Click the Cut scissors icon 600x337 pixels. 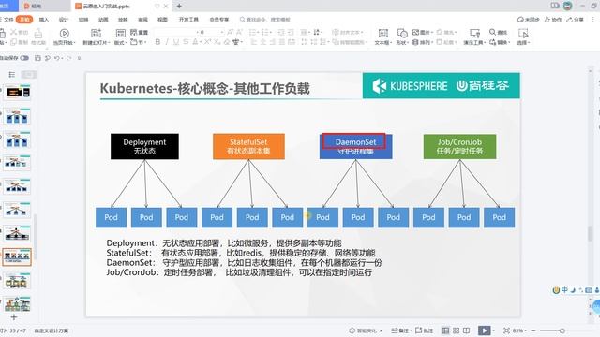pos(14,32)
